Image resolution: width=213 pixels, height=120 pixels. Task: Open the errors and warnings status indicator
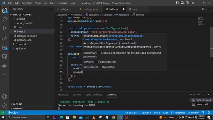(13, 113)
